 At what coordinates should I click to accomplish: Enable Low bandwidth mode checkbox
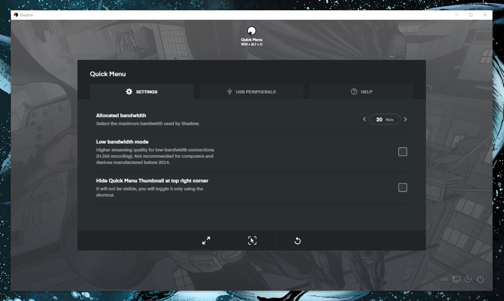(402, 152)
